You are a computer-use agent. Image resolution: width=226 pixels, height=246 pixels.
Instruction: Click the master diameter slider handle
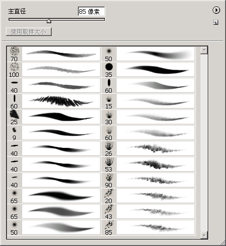[49, 21]
